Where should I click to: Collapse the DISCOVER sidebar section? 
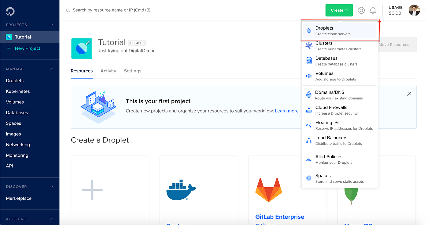[x=52, y=186]
